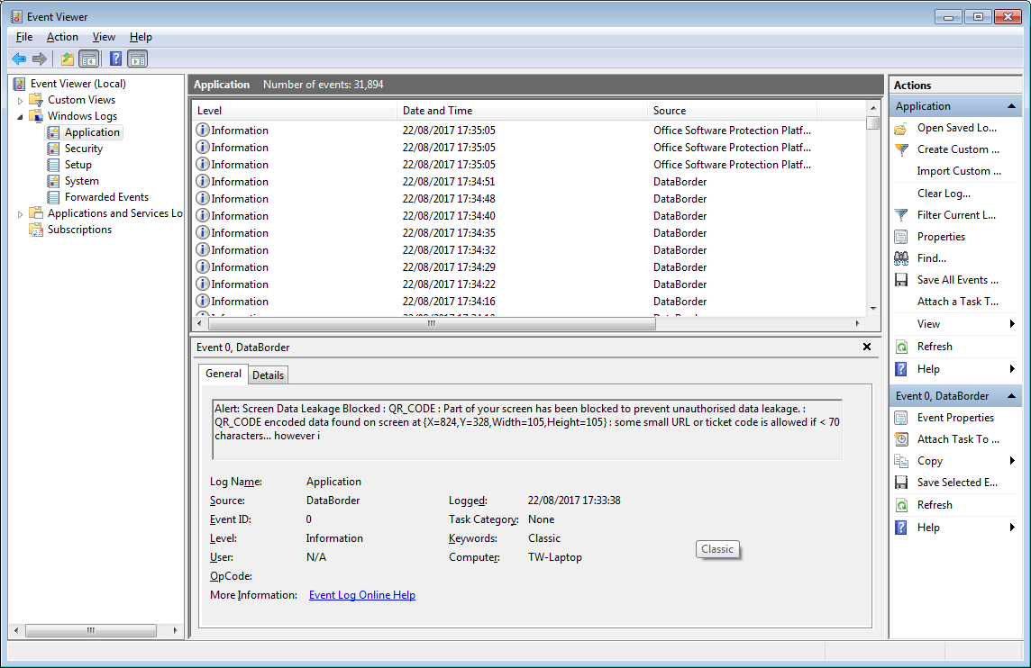The image size is (1031, 668).
Task: Click the Open Saved Log folder icon
Action: click(x=900, y=128)
